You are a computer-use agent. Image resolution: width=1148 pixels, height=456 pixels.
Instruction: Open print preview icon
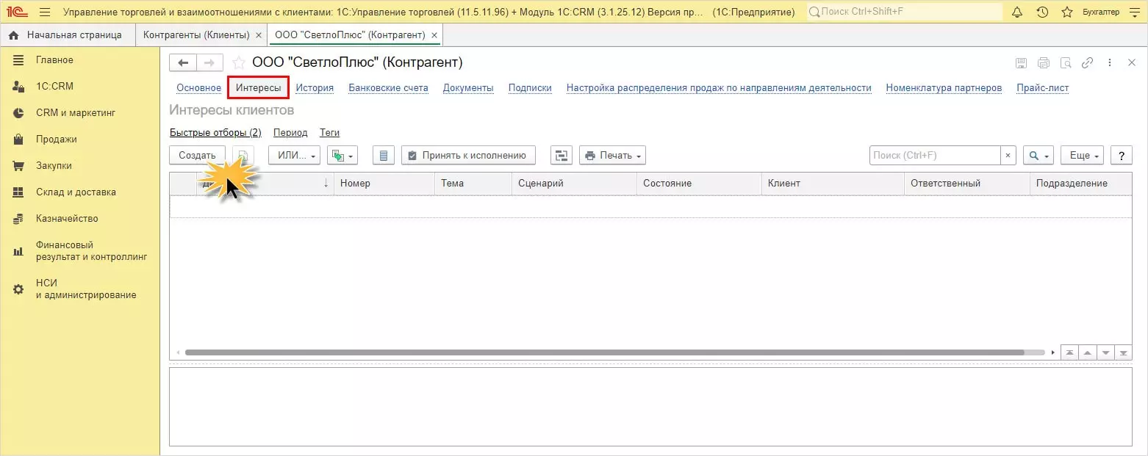click(x=1065, y=63)
